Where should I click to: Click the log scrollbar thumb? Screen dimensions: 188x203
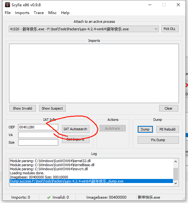tap(176, 174)
